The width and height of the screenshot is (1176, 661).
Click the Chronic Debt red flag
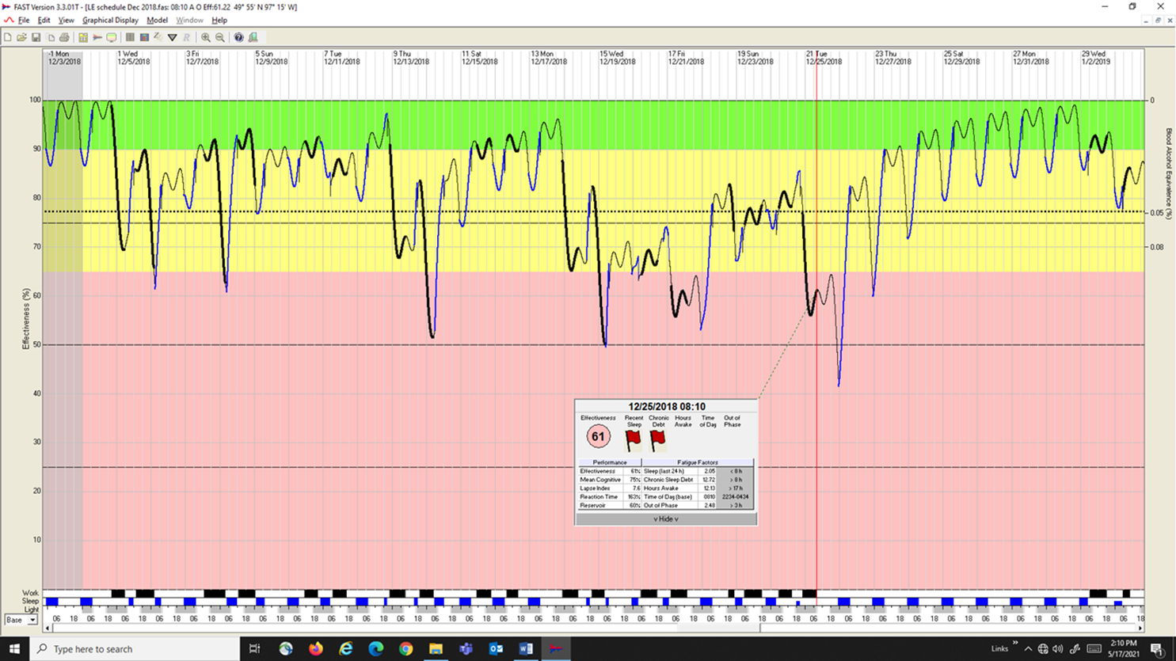pos(658,439)
